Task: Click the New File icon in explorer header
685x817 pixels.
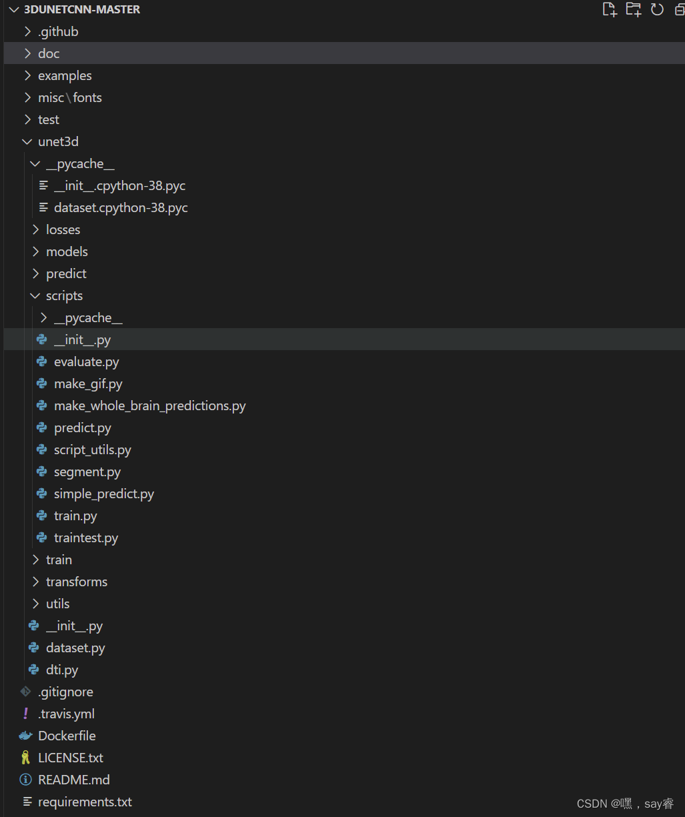Action: pos(609,9)
